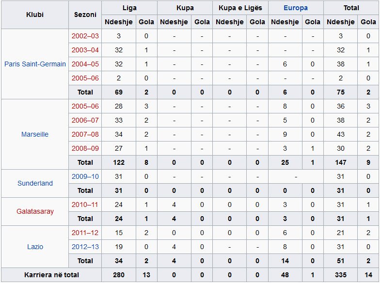
Task: Open the Paris Saint-Germain club link
Action: coord(35,64)
